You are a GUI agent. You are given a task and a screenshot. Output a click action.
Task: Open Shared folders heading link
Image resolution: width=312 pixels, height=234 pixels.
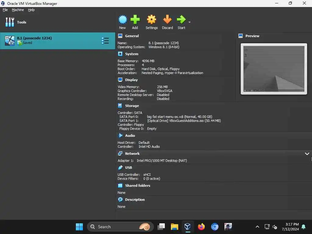coord(137,186)
